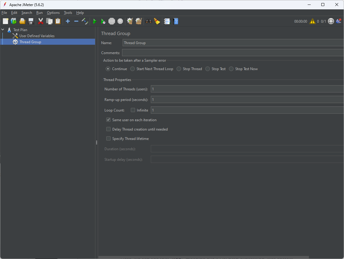Click the Name input field

point(233,43)
